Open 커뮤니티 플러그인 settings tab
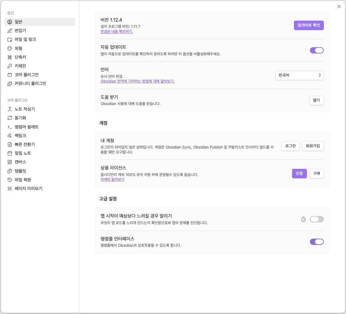This screenshot has width=346, height=314. [x=40, y=84]
